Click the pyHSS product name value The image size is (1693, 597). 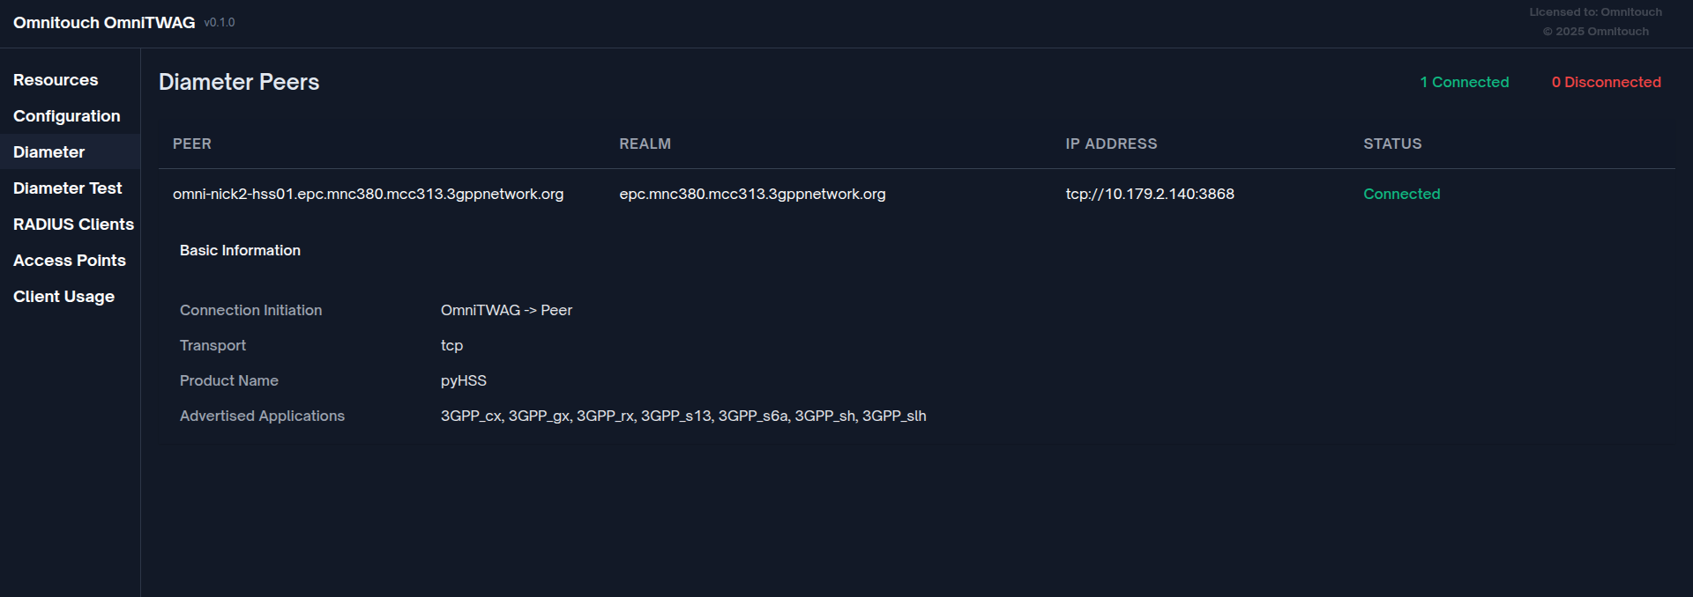point(464,380)
